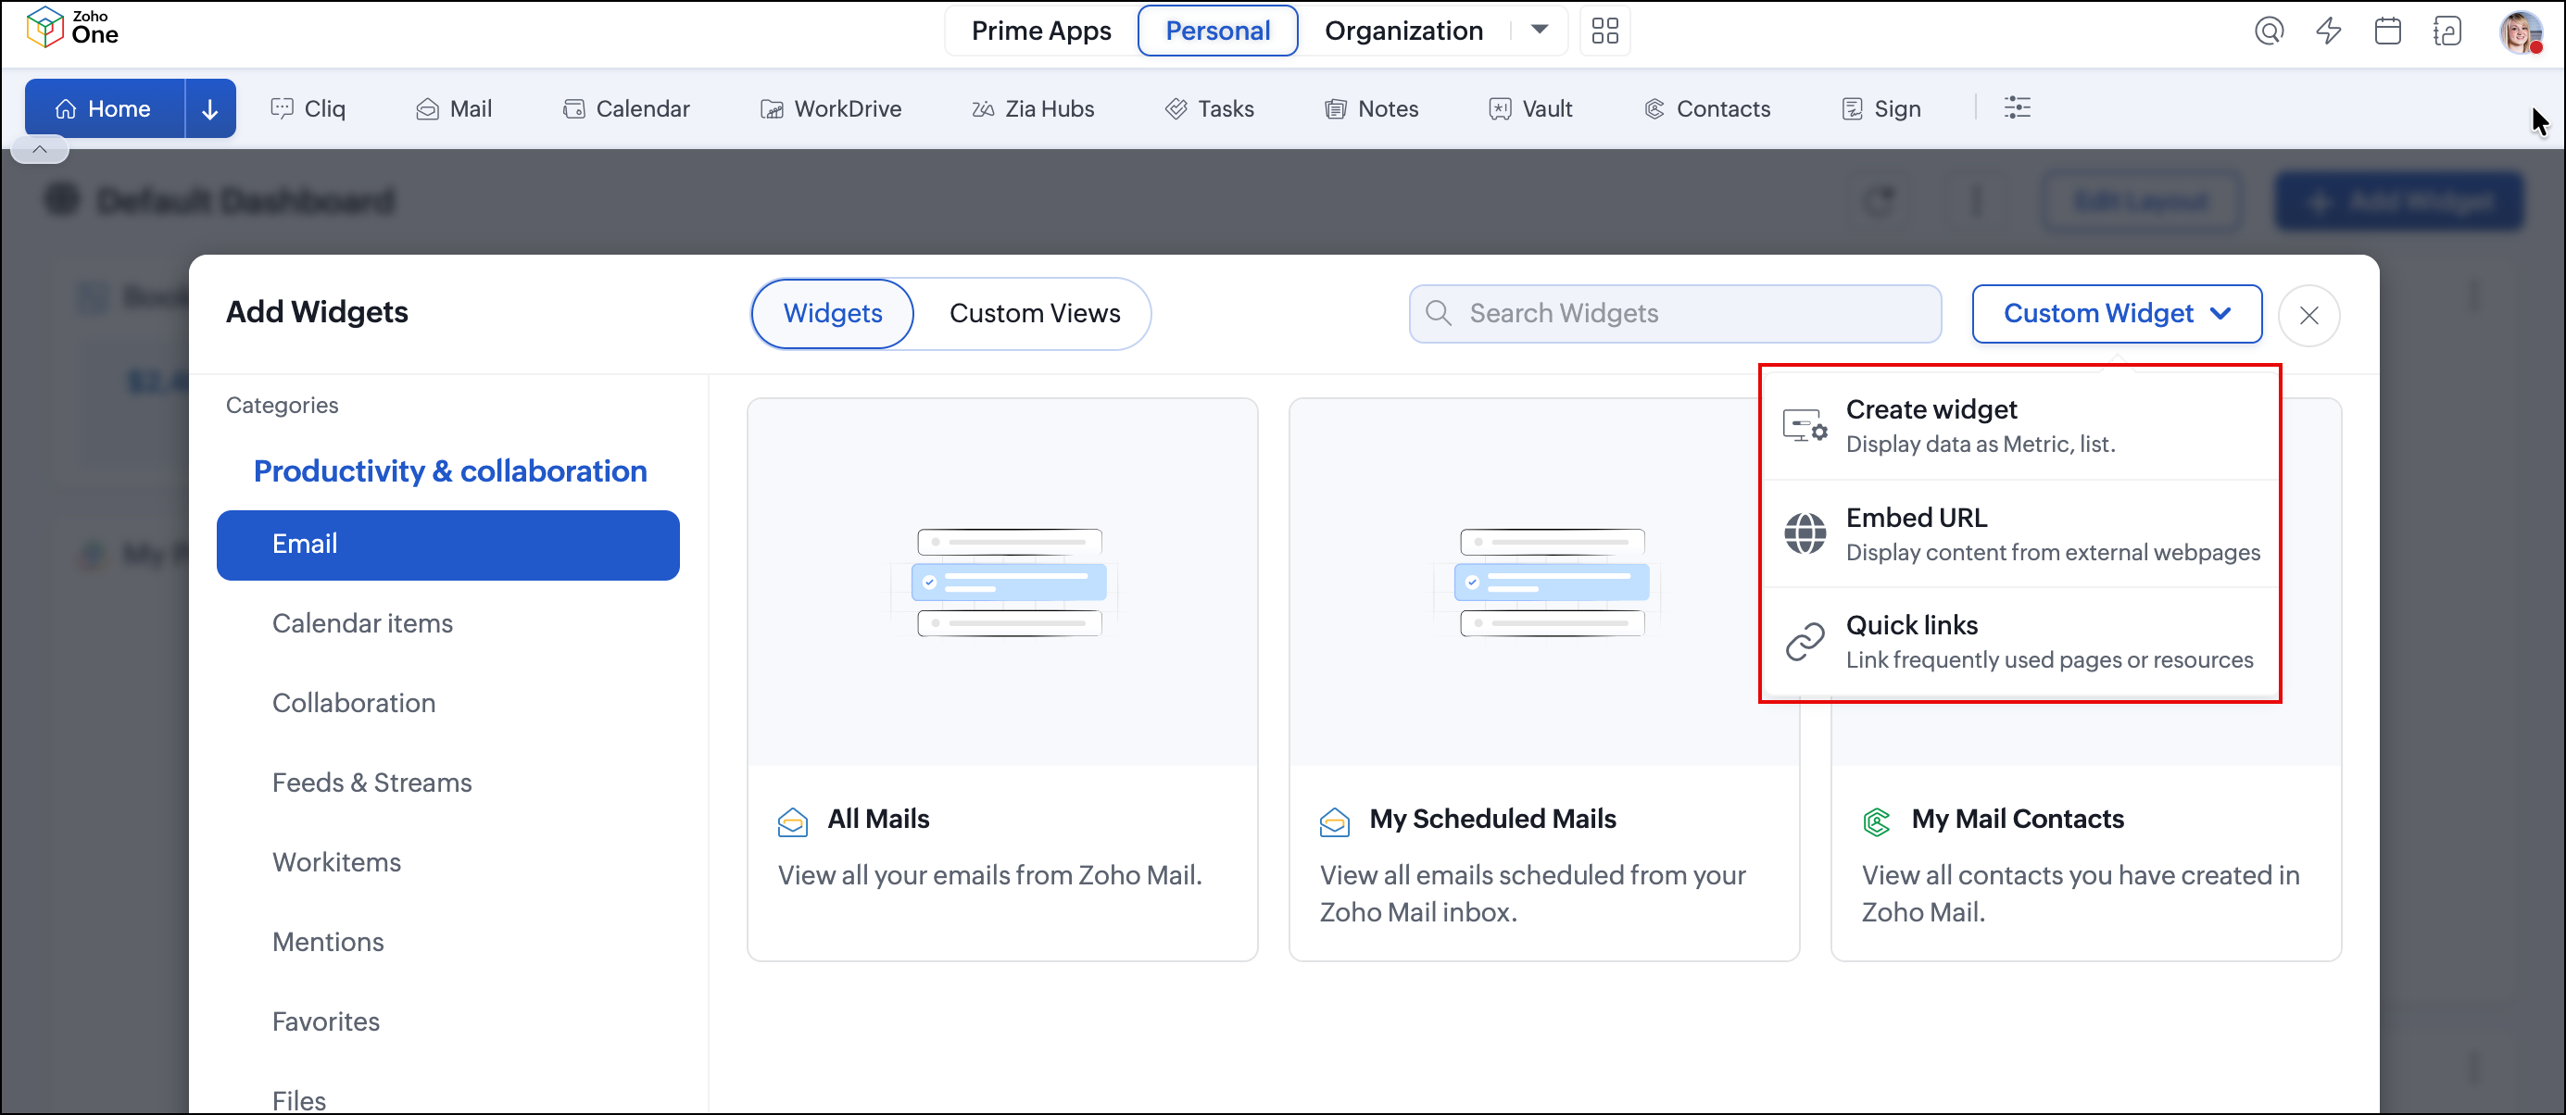Switch to Custom Views tab
This screenshot has width=2566, height=1115.
coord(1034,314)
